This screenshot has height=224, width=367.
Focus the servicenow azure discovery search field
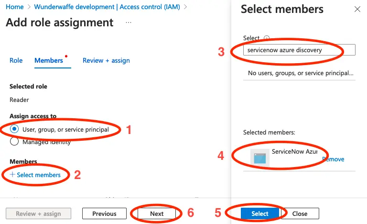coord(299,50)
